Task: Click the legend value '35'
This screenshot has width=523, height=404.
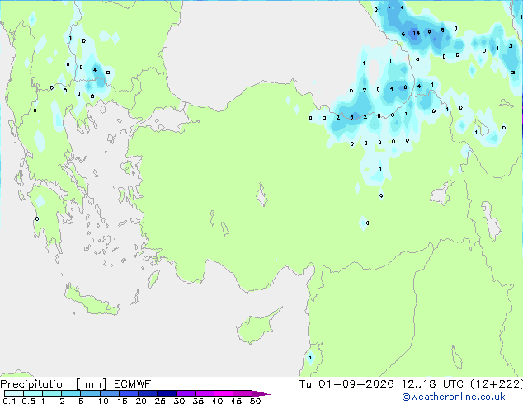Action: [198, 401]
